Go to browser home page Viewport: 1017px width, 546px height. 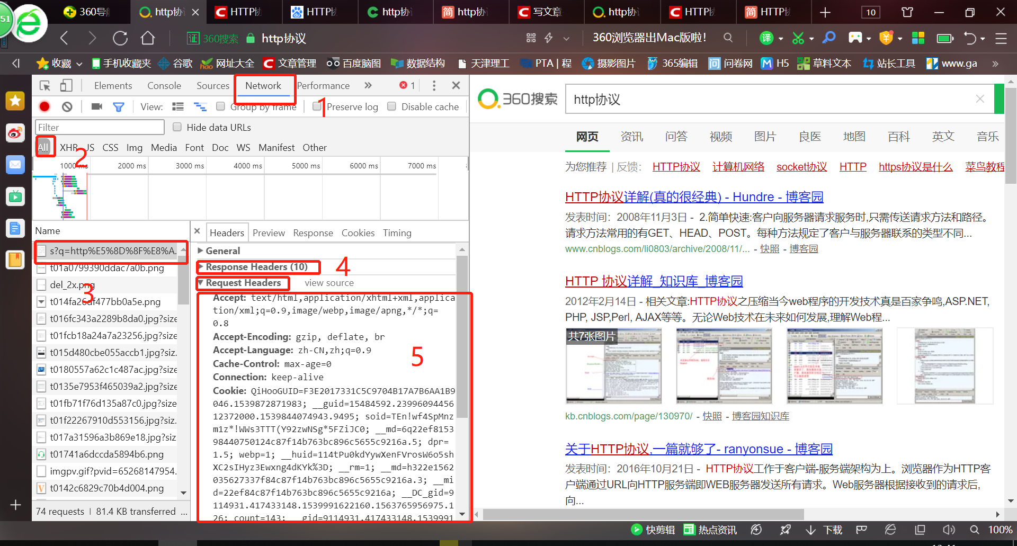point(148,38)
